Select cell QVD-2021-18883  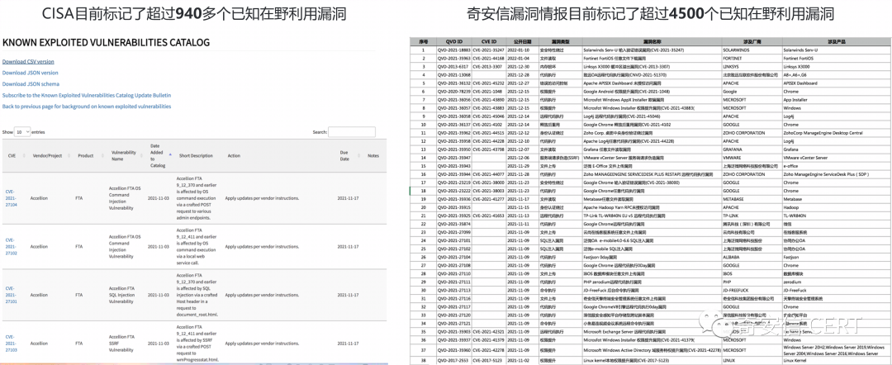point(454,50)
